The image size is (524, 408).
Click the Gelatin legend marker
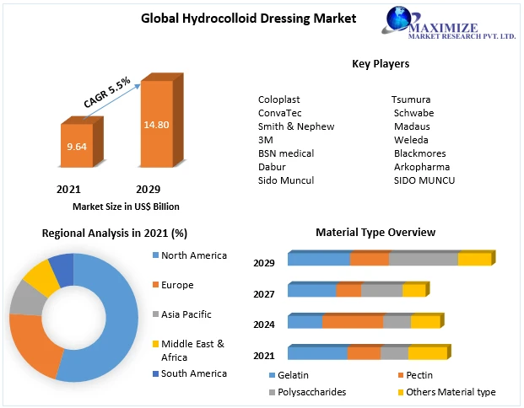pos(273,375)
